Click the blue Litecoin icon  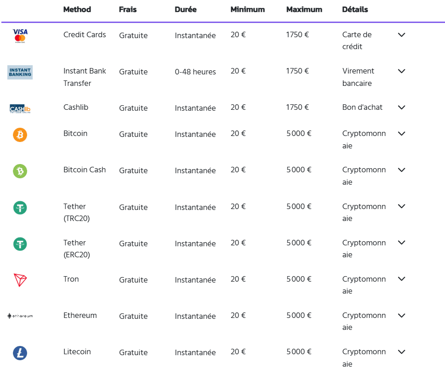tap(20, 353)
